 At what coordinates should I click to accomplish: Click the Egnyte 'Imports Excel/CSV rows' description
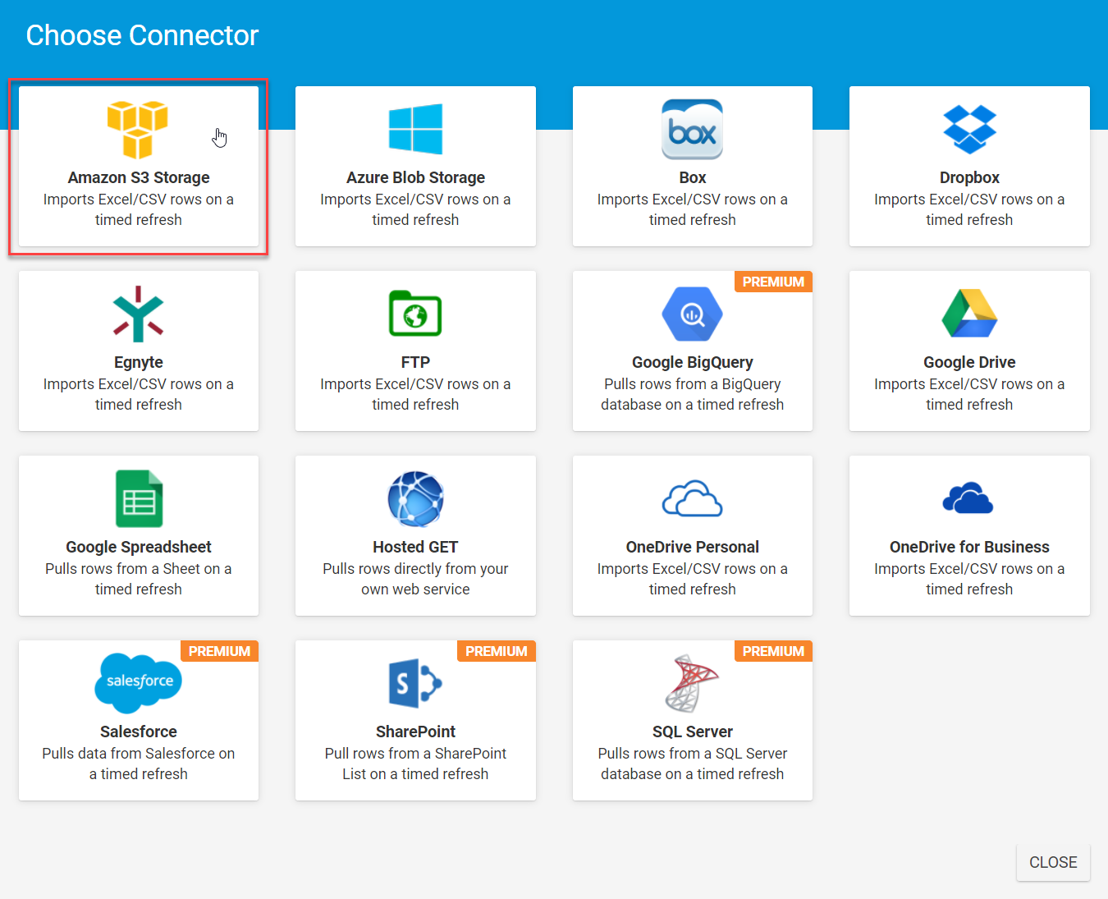(x=139, y=394)
